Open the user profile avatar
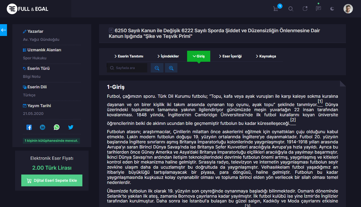 (348, 9)
